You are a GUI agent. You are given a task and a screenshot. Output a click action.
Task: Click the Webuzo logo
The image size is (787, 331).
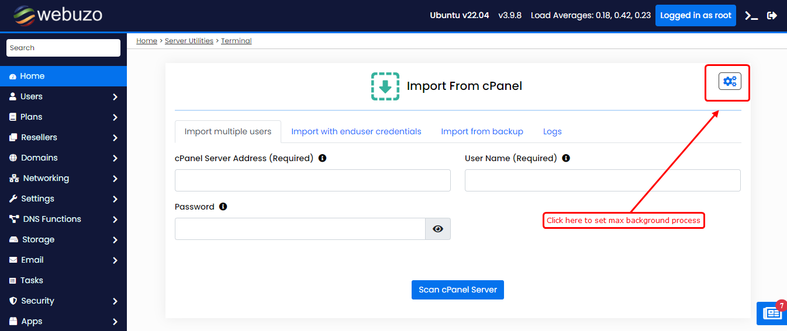click(58, 15)
